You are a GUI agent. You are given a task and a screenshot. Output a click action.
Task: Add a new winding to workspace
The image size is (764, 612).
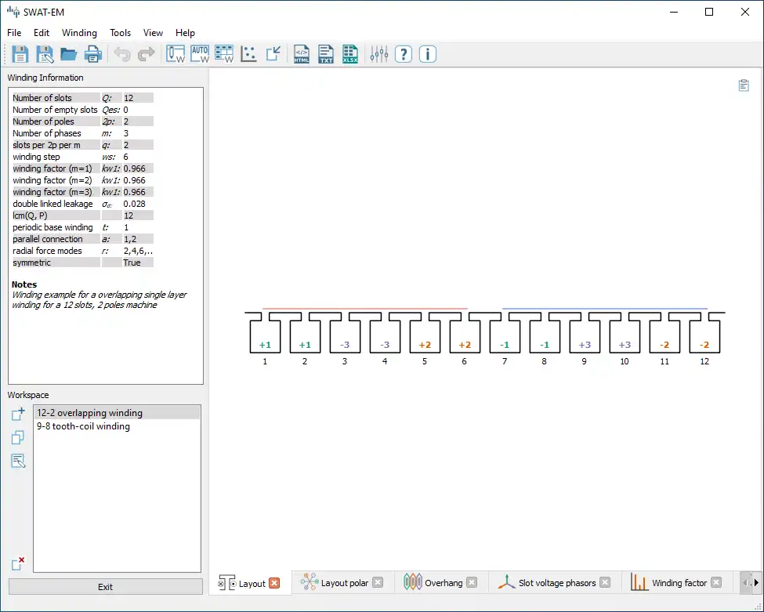click(18, 415)
